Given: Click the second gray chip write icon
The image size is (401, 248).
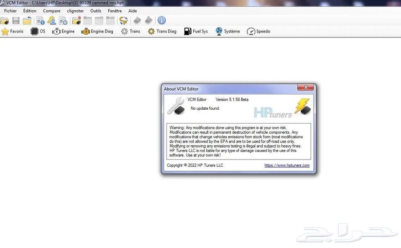Looking at the screenshot, I should (148, 20).
